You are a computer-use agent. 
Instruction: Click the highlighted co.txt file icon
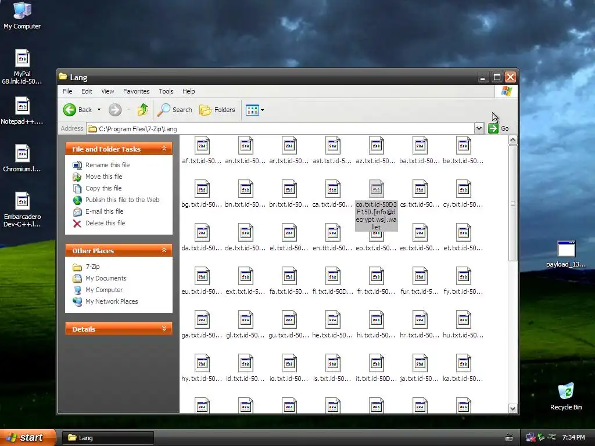(377, 189)
